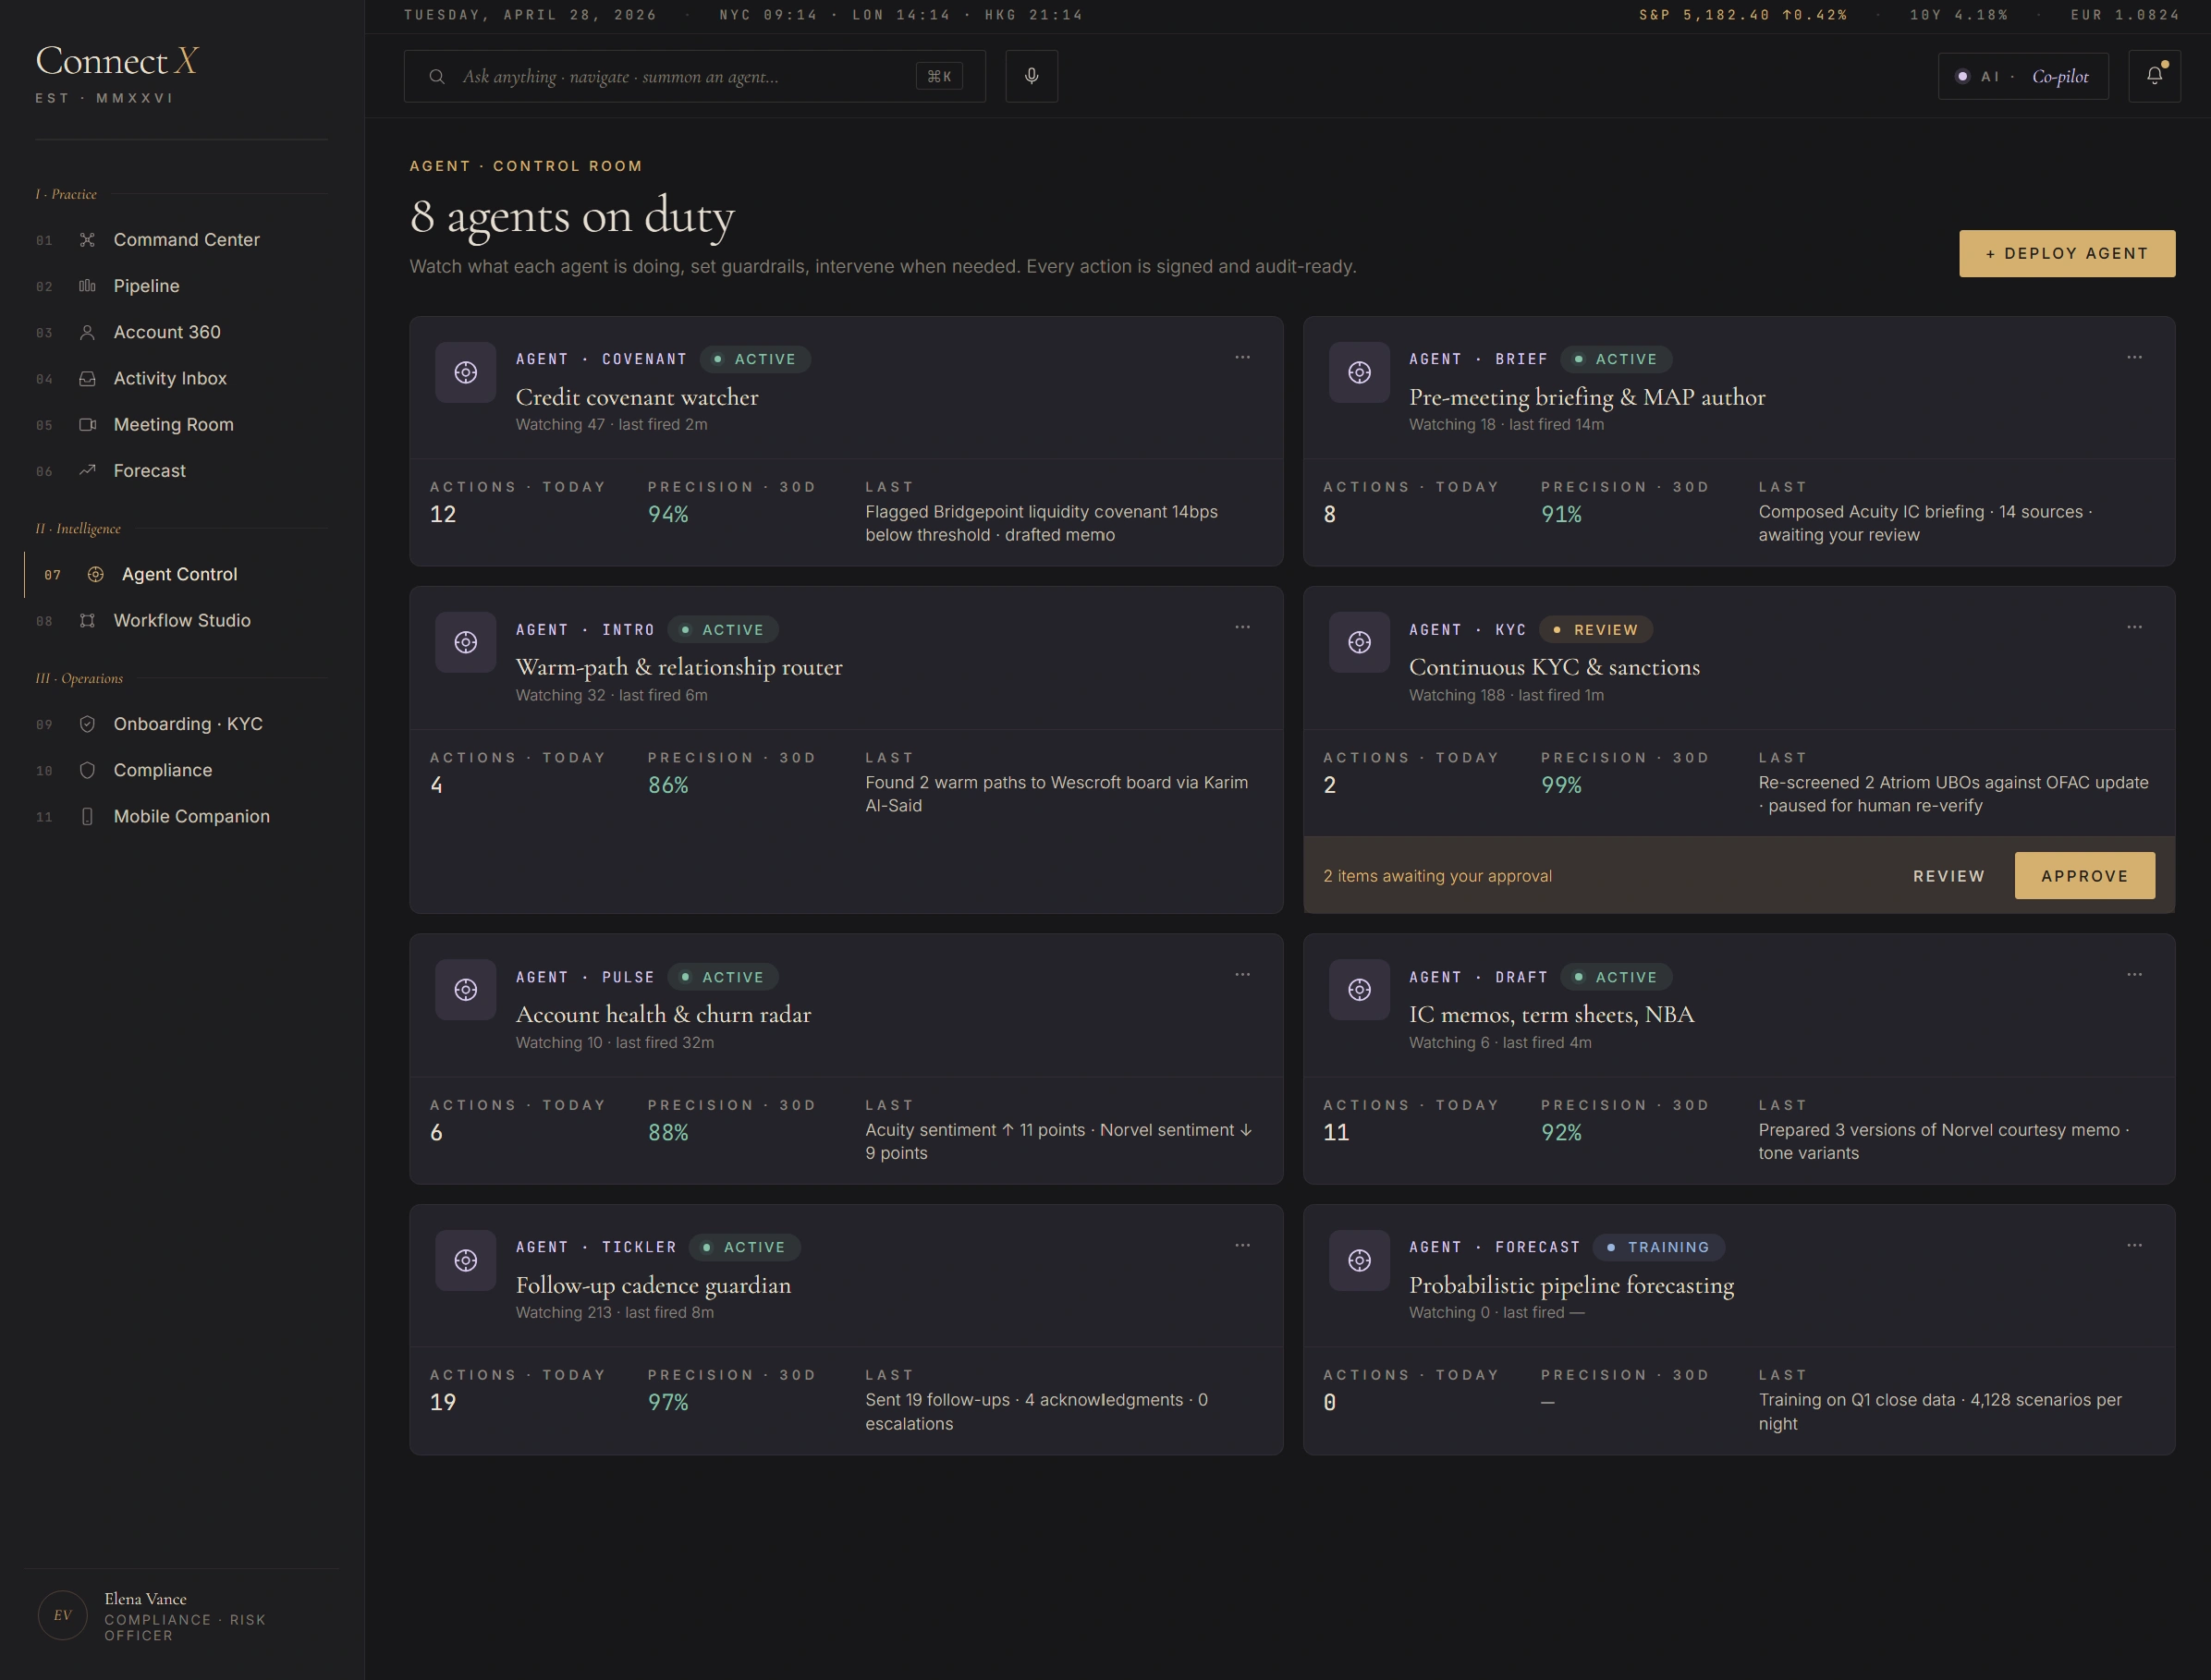Click the Credit covenant watcher agent icon
Image resolution: width=2211 pixels, height=1680 pixels.
[465, 372]
